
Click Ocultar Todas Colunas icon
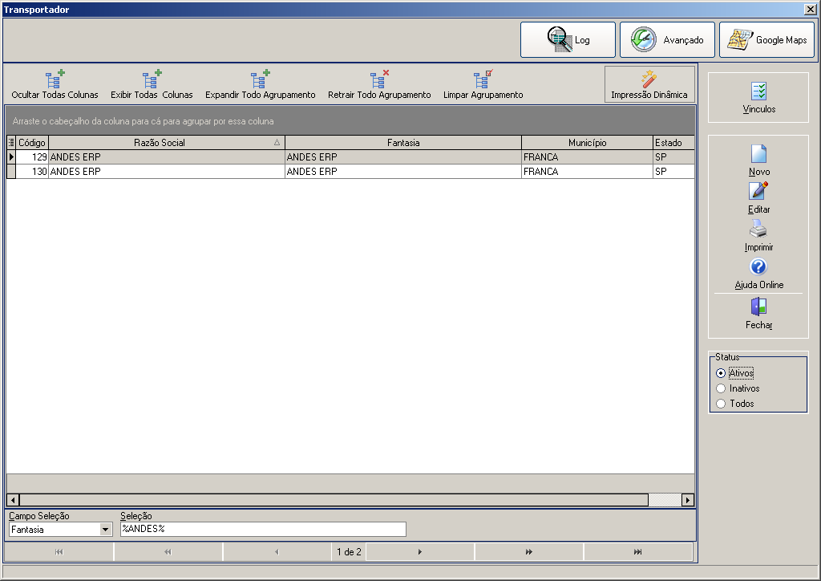click(x=55, y=84)
